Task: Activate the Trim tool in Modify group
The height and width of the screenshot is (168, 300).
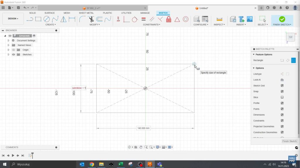Action: tap(92, 19)
